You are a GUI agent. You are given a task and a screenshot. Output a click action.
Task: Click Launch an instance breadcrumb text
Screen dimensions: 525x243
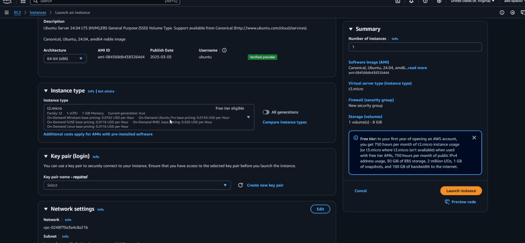point(72,13)
